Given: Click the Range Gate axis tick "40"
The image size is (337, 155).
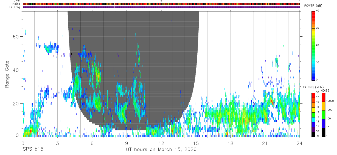Looking at the screenshot, I should click(16, 70).
